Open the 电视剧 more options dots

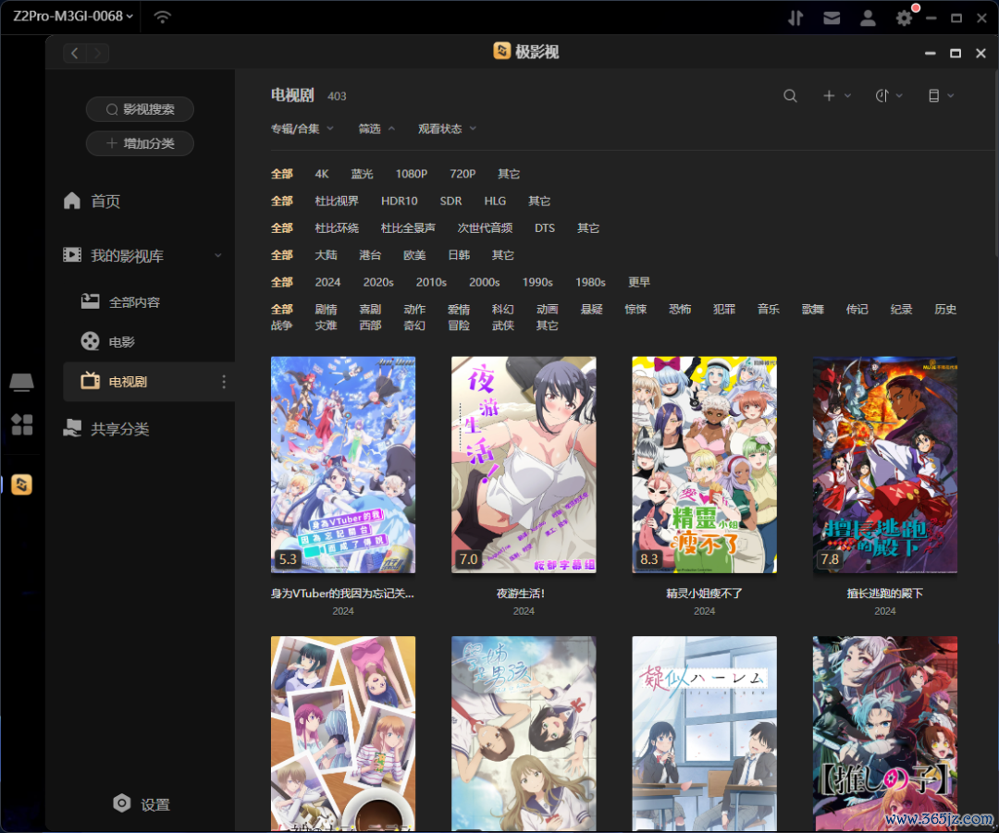click(x=224, y=382)
